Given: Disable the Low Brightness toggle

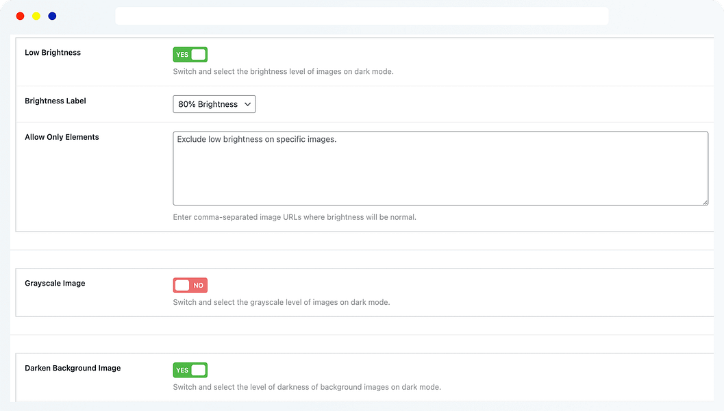Looking at the screenshot, I should pyautogui.click(x=190, y=55).
